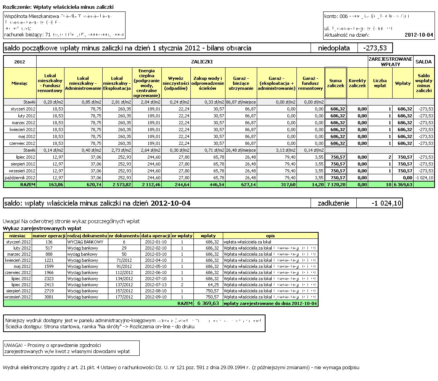Click the 'ZAREJESTROWANE WPŁATY' group header
The height and width of the screenshot is (381, 438).
[390, 62]
